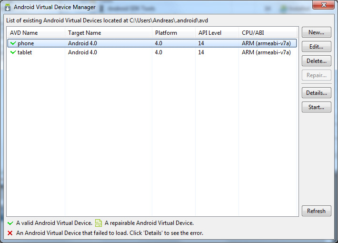Click the green checkmark beside tablet AVD

[x=13, y=52]
